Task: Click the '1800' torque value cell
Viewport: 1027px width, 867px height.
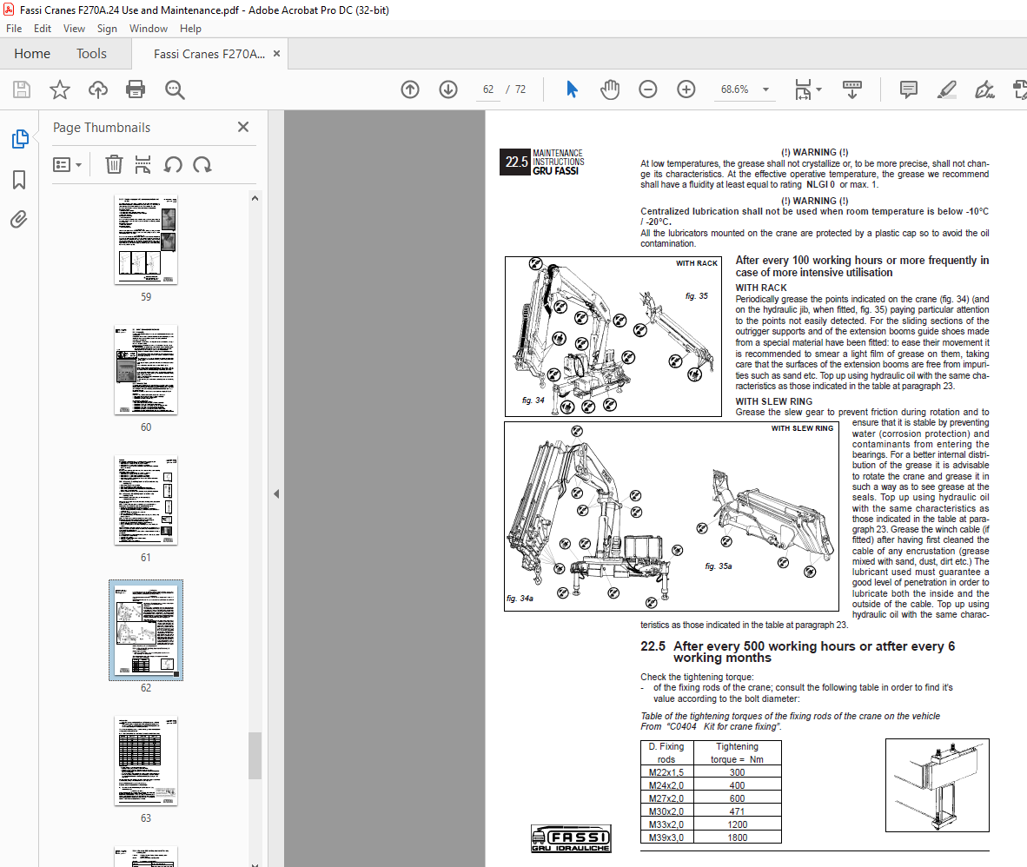Action: click(737, 837)
